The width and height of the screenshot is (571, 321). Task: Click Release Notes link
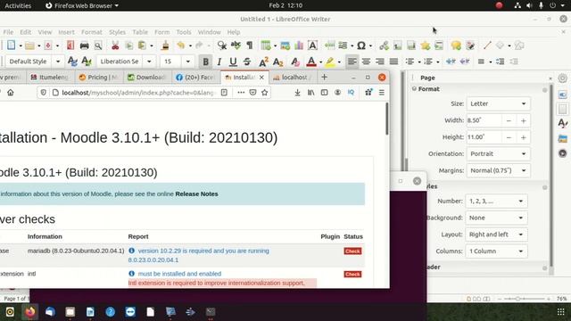196,194
